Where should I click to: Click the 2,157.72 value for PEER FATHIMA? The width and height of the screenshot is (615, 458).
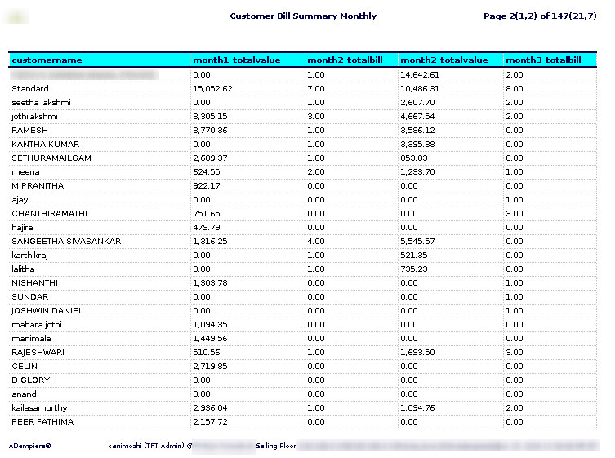point(210,422)
